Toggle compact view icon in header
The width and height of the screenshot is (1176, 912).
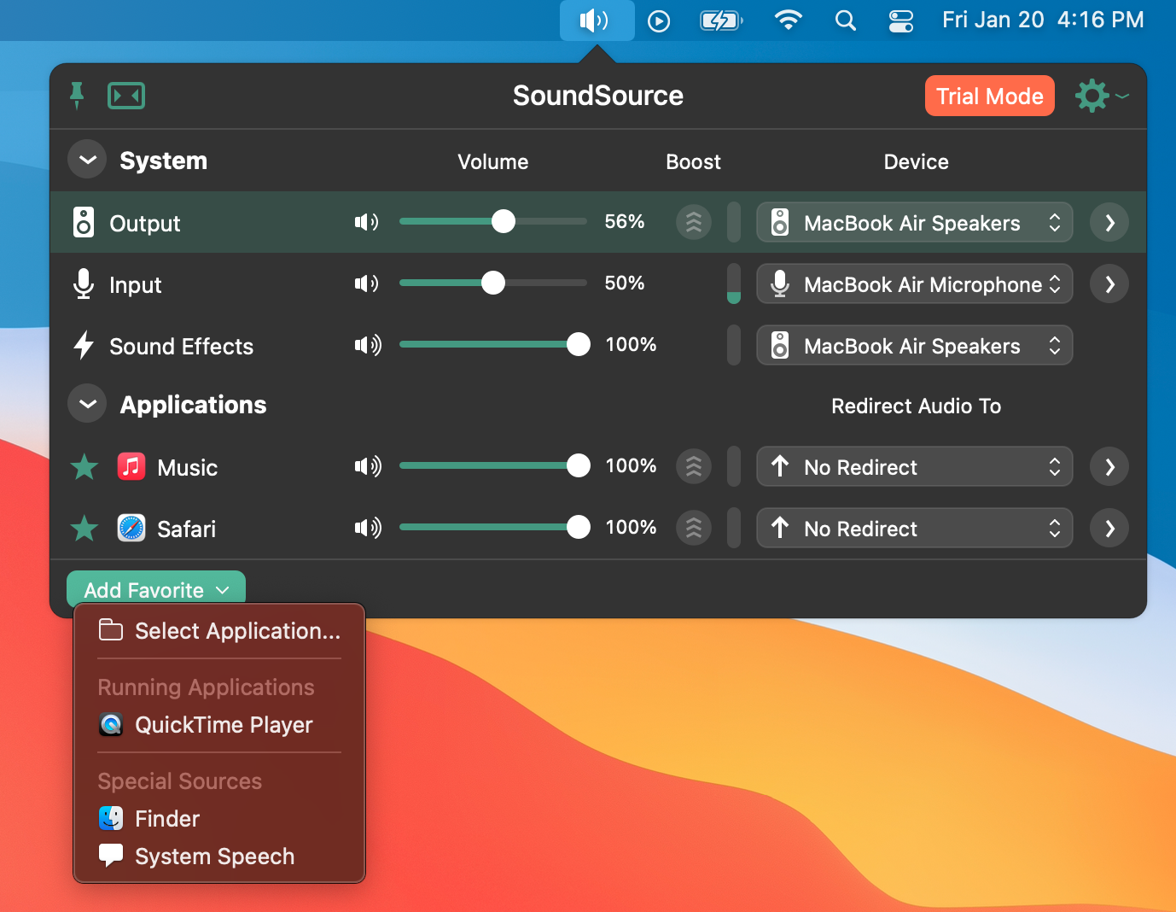tap(126, 96)
